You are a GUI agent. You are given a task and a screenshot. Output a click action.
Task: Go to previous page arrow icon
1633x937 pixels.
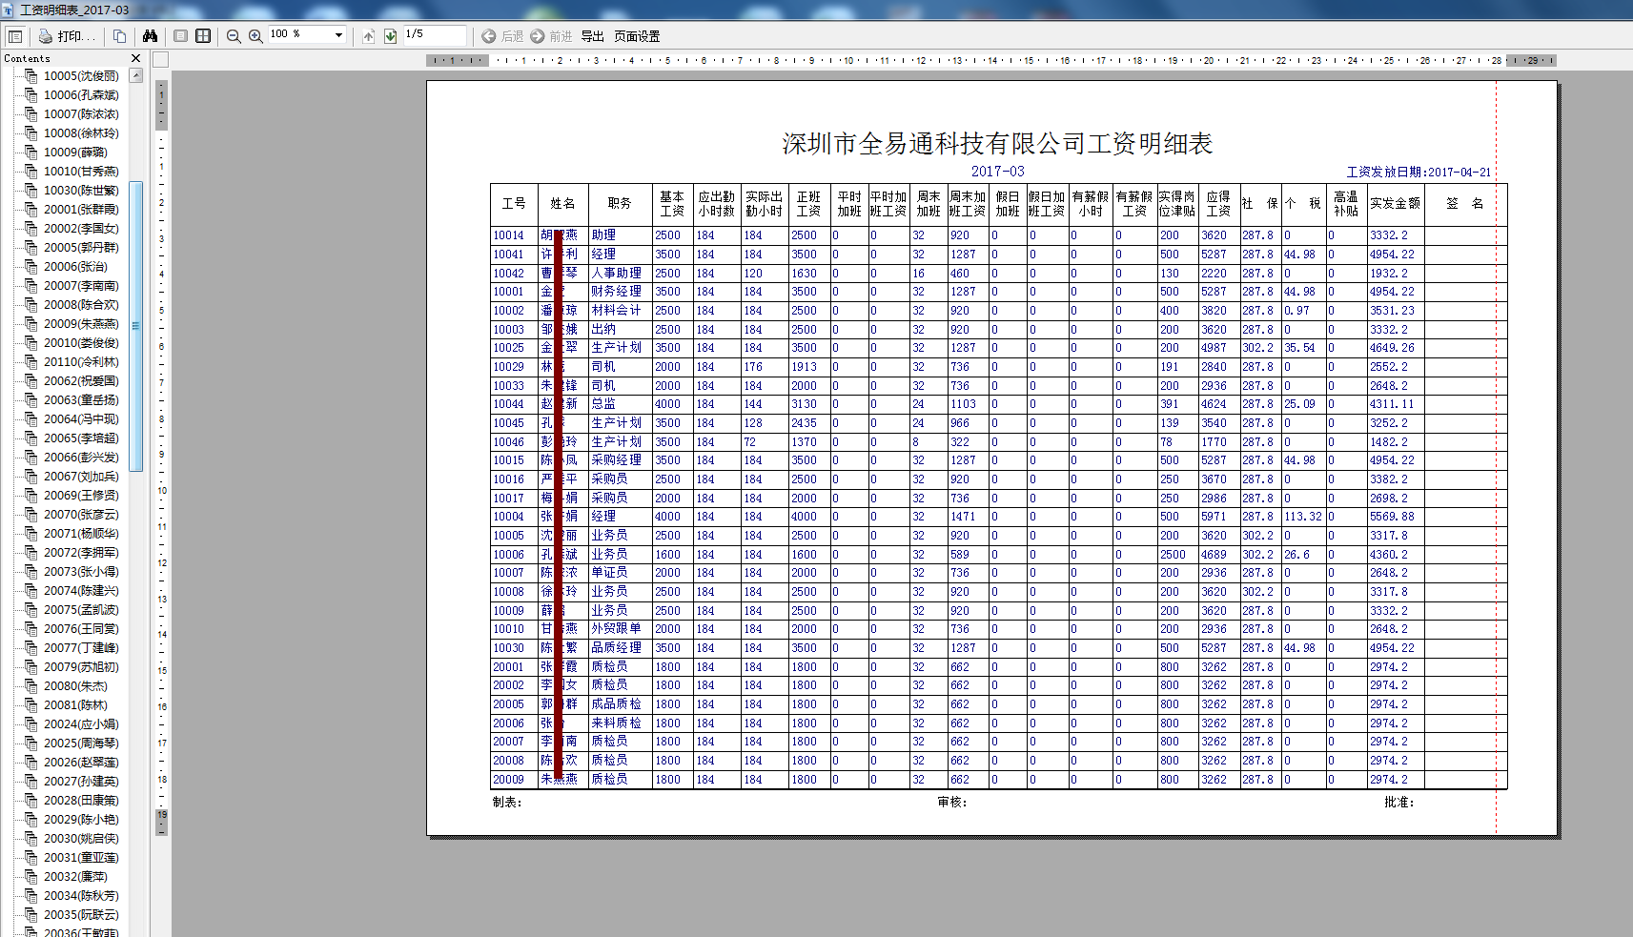click(369, 36)
